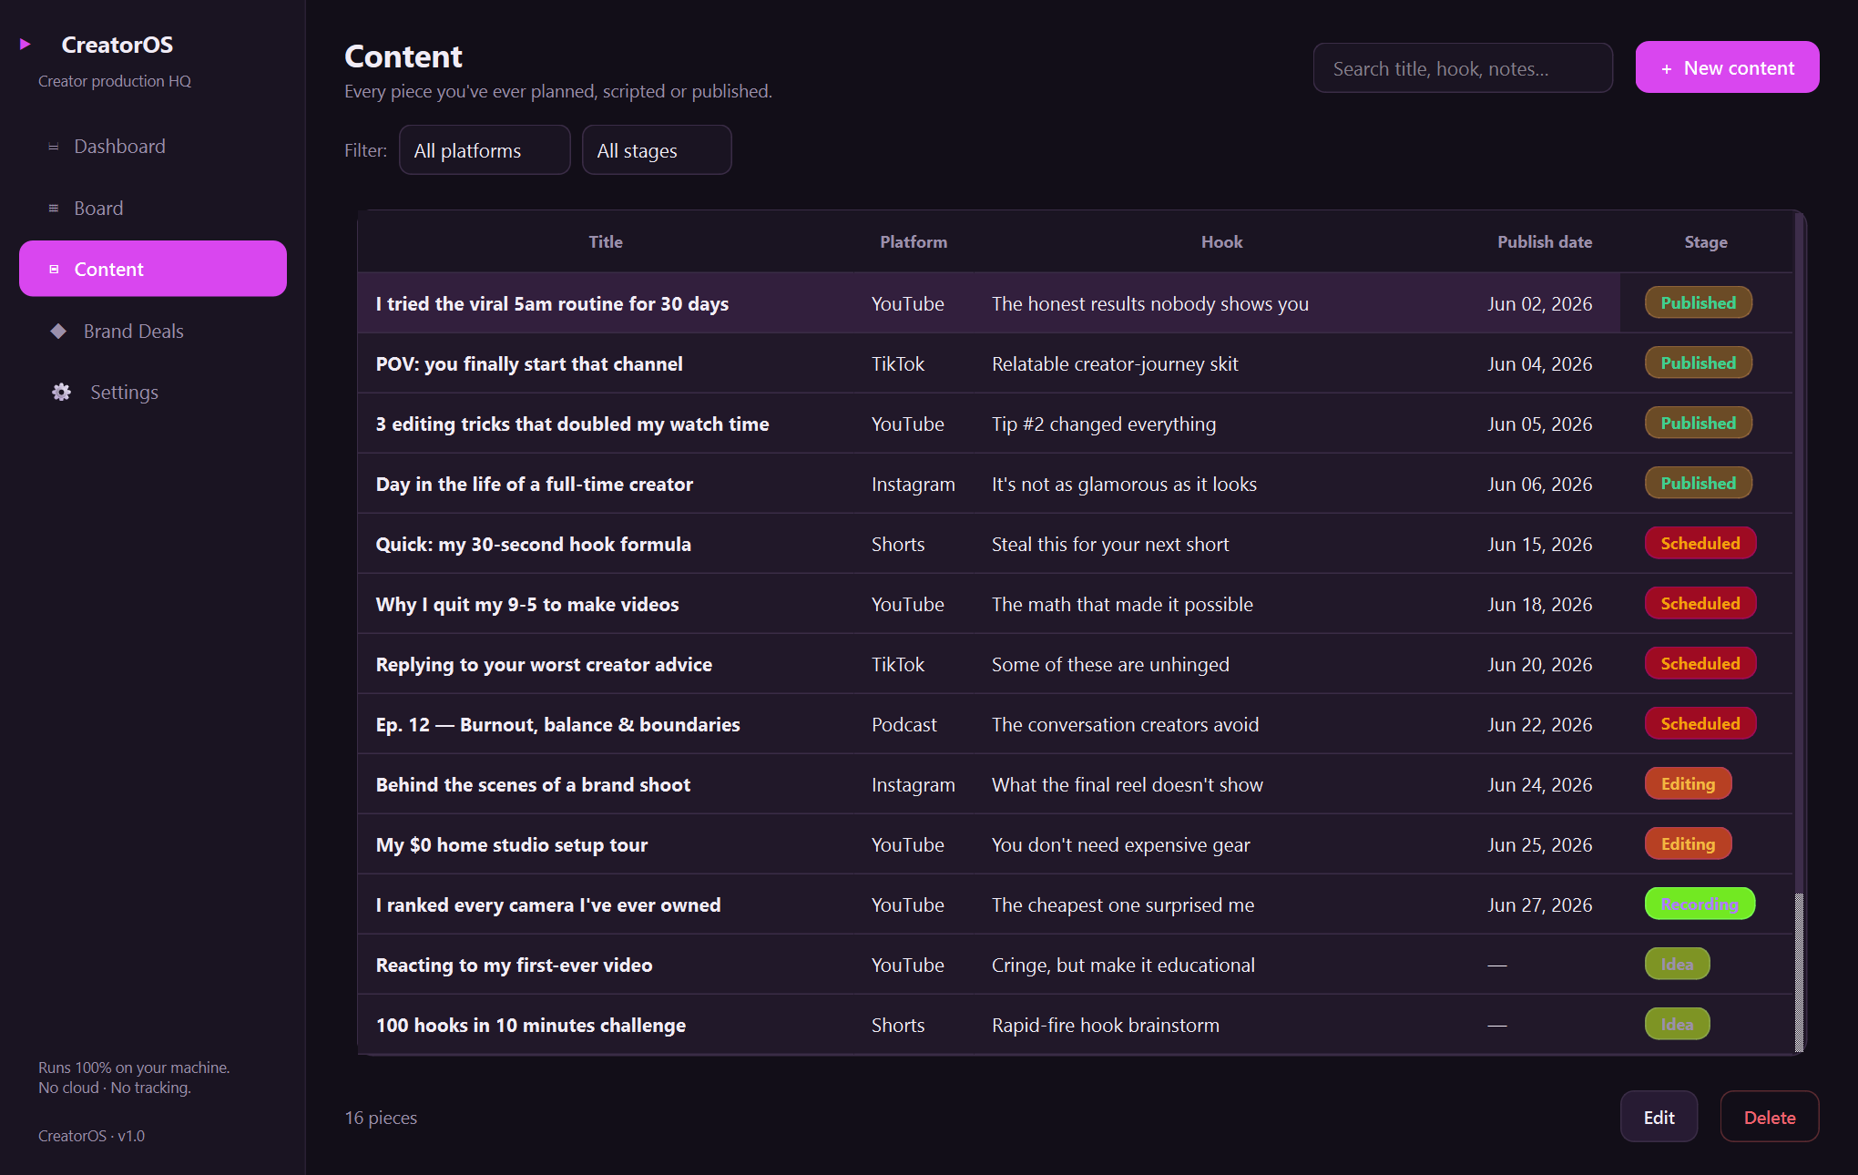
Task: Click hook 'Tip #2 changed everything'
Action: pos(1103,424)
